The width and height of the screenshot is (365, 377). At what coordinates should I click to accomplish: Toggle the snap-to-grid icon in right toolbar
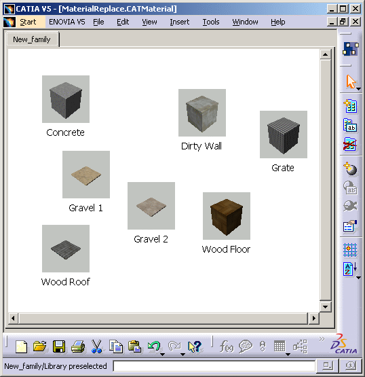coord(350,250)
